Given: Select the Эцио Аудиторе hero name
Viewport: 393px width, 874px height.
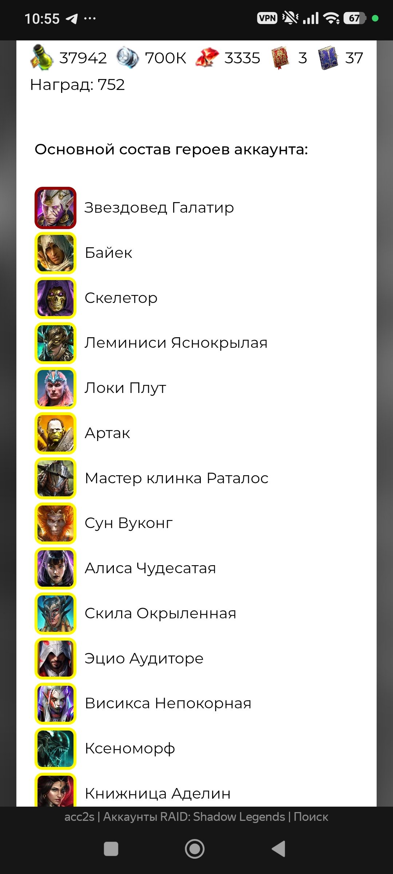Looking at the screenshot, I should (144, 658).
